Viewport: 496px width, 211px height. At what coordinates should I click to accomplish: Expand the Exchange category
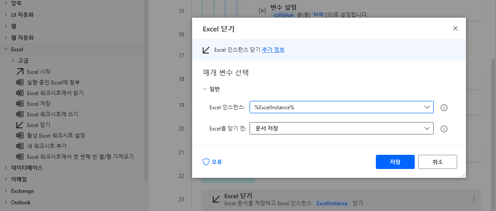(x=6, y=191)
